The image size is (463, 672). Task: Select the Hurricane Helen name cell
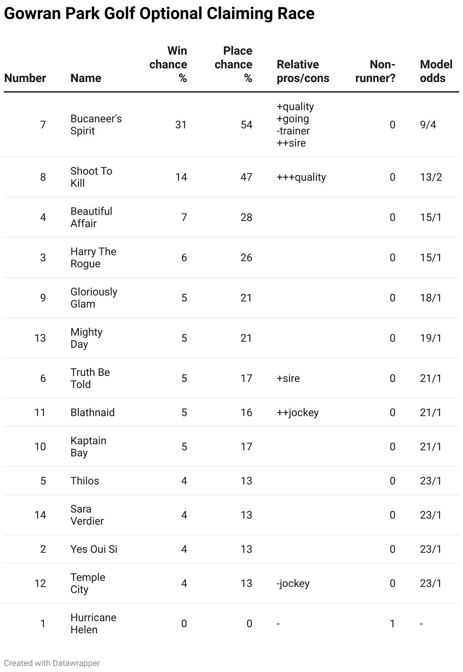click(93, 624)
